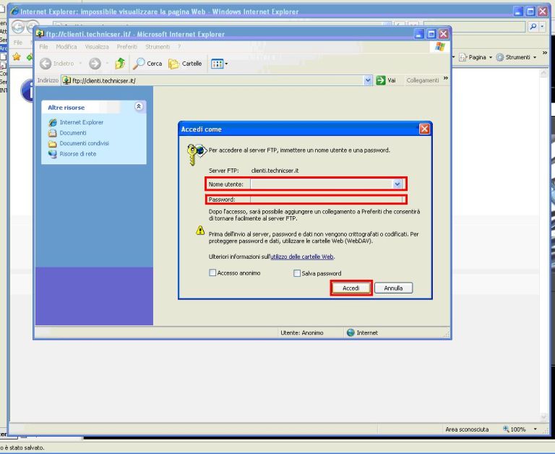Open Documenti condivisi folder

(85, 143)
